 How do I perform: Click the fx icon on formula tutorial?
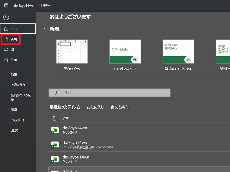point(188,60)
